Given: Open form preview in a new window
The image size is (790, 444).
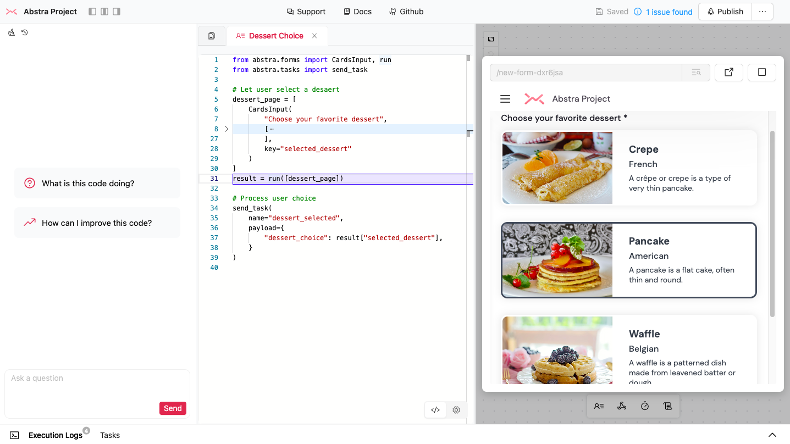Looking at the screenshot, I should click(x=728, y=72).
